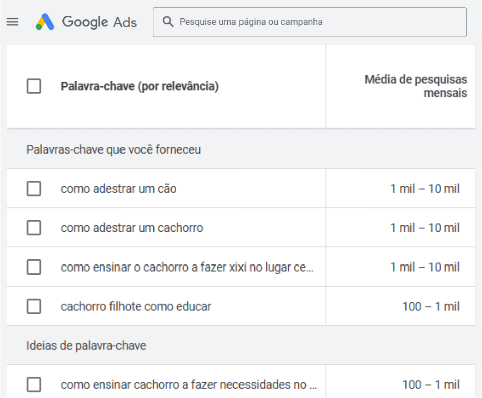Click the keyword 'como adestrar um cachorro'
This screenshot has height=398, width=482.
pyautogui.click(x=132, y=228)
